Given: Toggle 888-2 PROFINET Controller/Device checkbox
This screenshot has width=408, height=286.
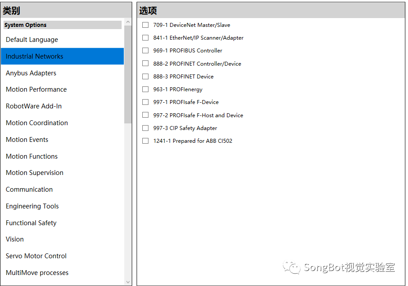Looking at the screenshot, I should pos(145,63).
